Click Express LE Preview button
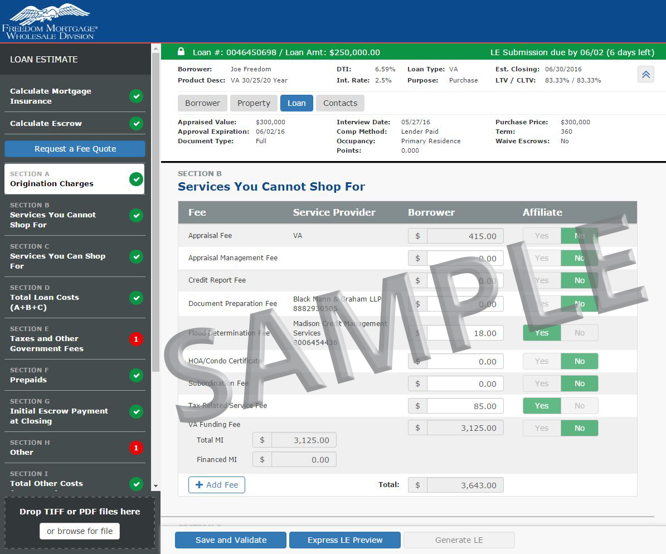The width and height of the screenshot is (666, 554). (345, 540)
